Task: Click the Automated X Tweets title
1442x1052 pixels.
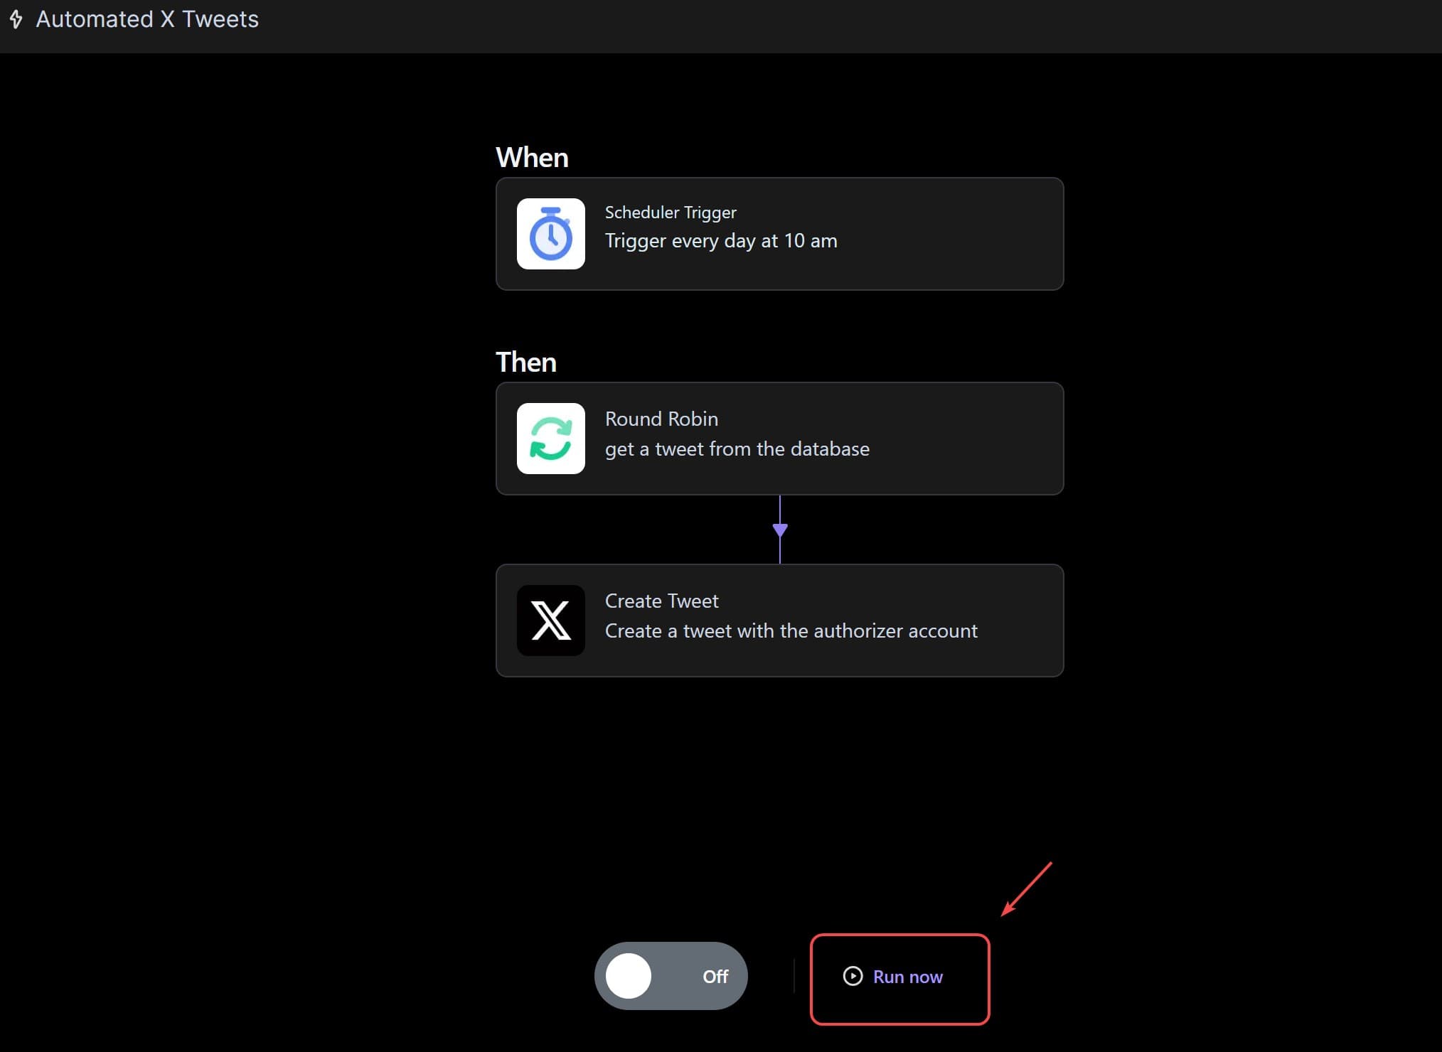Action: click(x=146, y=18)
